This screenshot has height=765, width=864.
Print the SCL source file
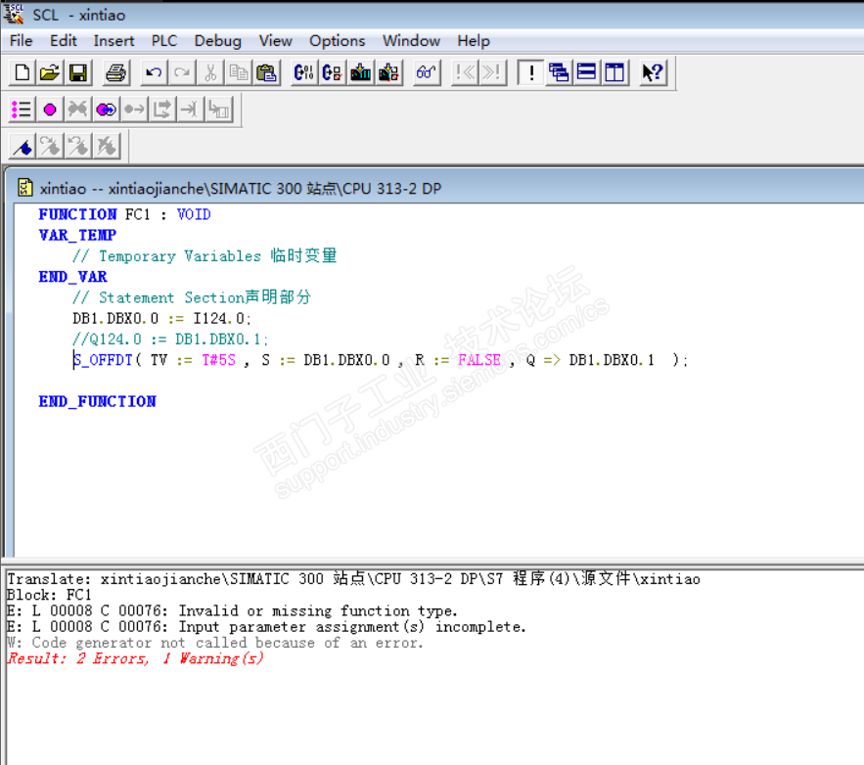click(115, 72)
